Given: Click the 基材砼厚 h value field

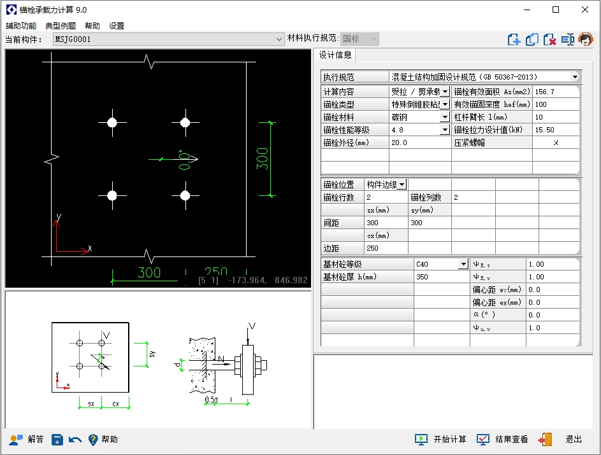Looking at the screenshot, I should pos(440,277).
